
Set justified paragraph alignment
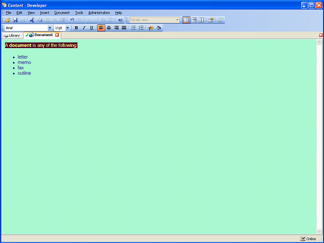click(x=124, y=28)
